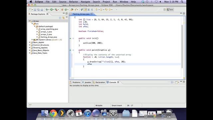Viewport: 213px width, 120px height.
Task: Open Google Chrome from the Dock
Action: coord(53,113)
